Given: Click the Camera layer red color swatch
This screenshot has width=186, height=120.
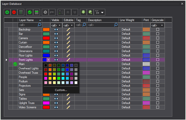Looking at the screenshot, I should point(46,38).
